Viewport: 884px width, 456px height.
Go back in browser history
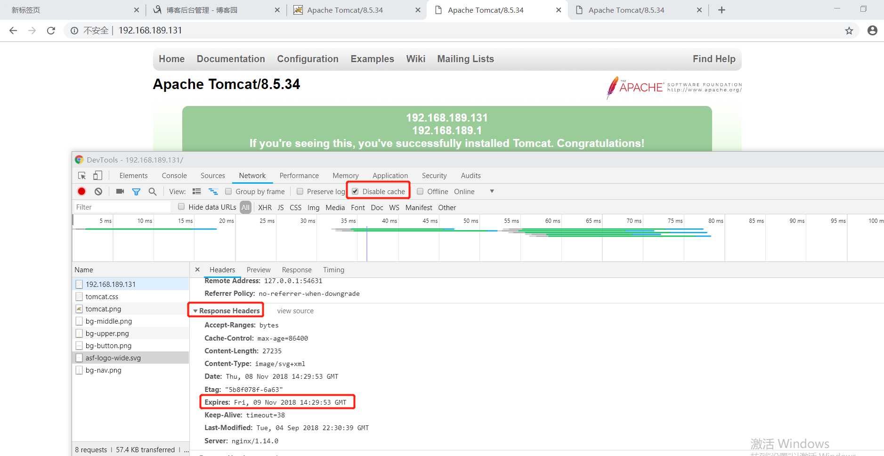(x=13, y=31)
